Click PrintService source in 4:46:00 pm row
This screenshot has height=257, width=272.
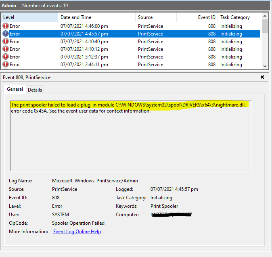point(151,26)
